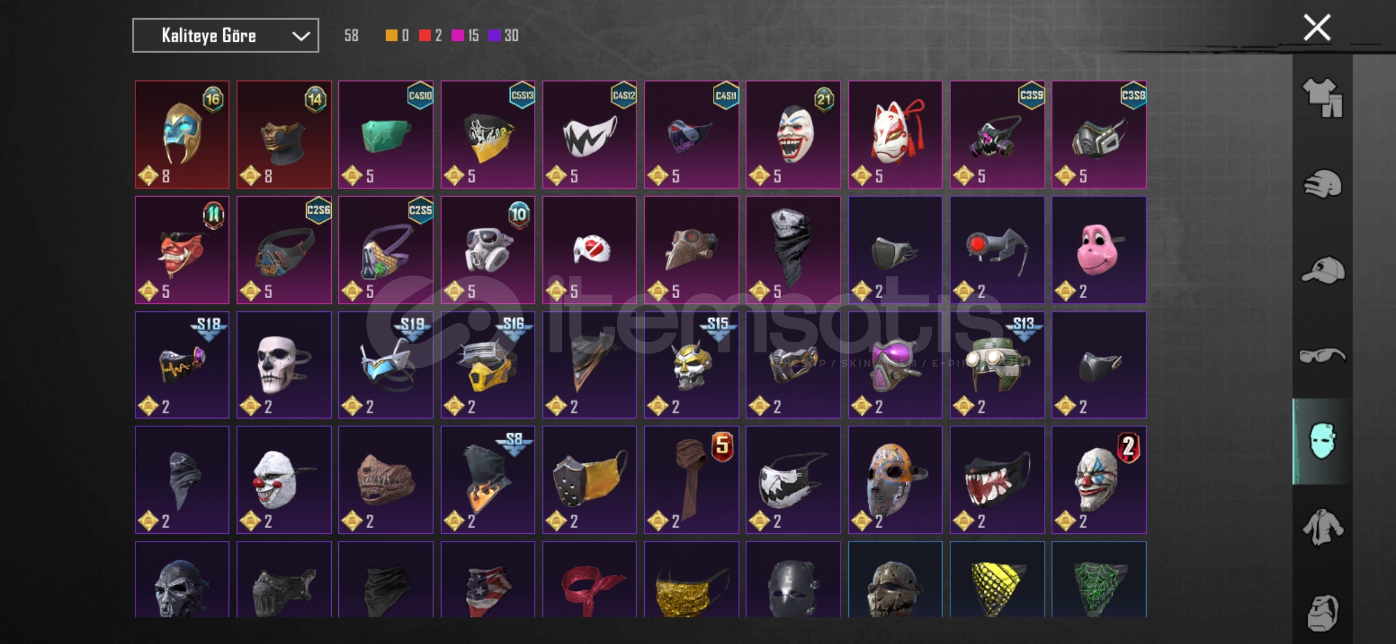Select the helmet category icon
This screenshot has height=644, width=1396.
[1322, 184]
